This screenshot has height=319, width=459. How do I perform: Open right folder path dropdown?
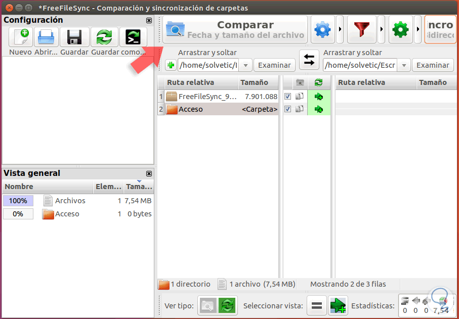coord(404,65)
